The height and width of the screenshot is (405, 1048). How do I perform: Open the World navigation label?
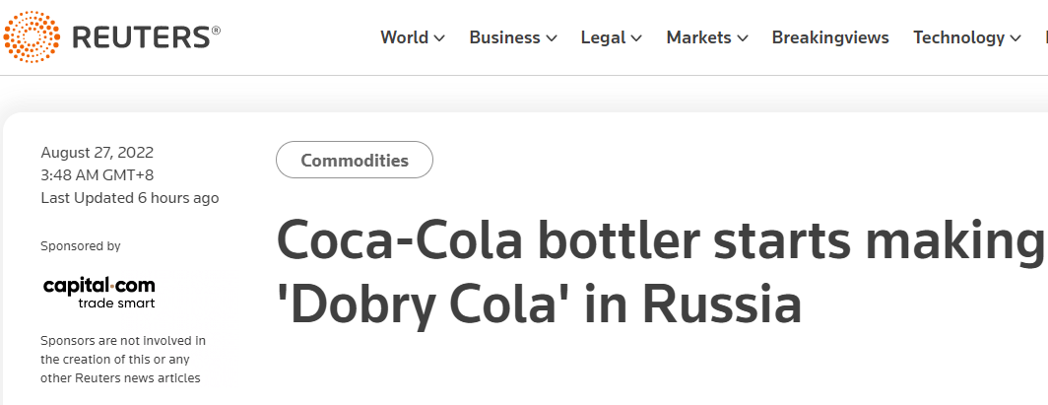click(x=404, y=37)
